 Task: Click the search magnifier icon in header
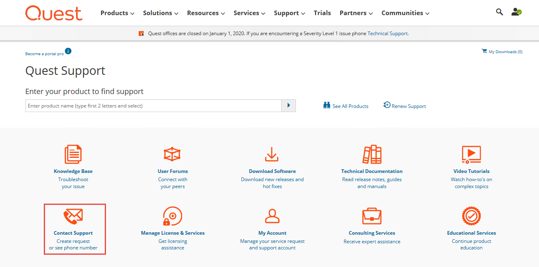pyautogui.click(x=499, y=12)
